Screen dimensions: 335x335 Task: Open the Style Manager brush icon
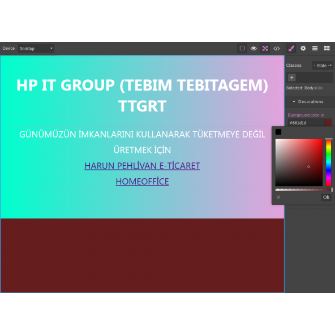click(x=291, y=48)
